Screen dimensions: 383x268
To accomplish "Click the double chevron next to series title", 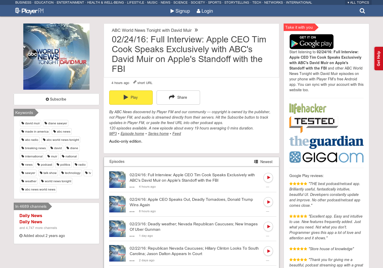I will pyautogui.click(x=196, y=30).
